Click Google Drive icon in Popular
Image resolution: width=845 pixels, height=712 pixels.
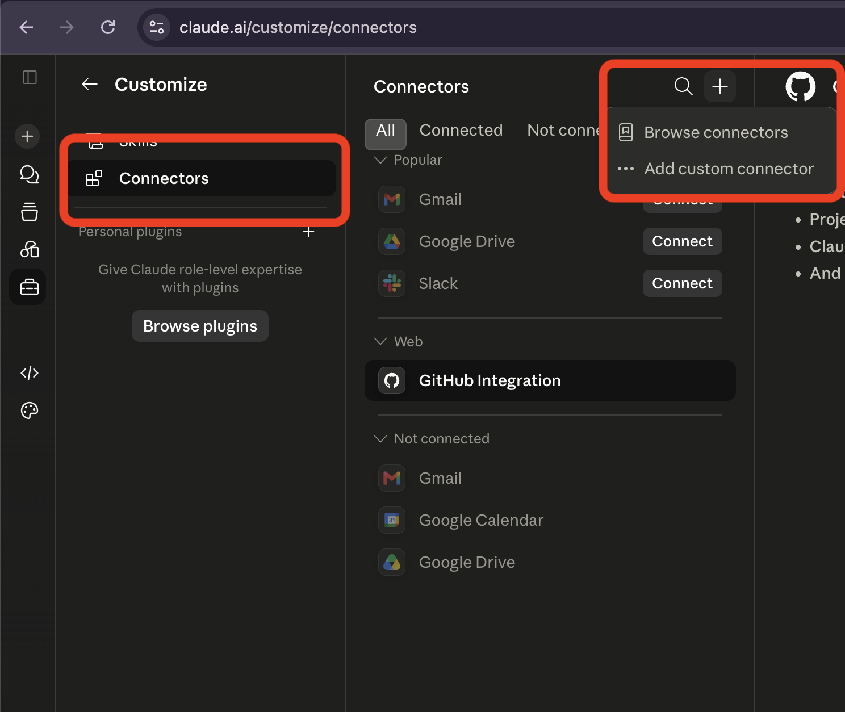pyautogui.click(x=392, y=241)
